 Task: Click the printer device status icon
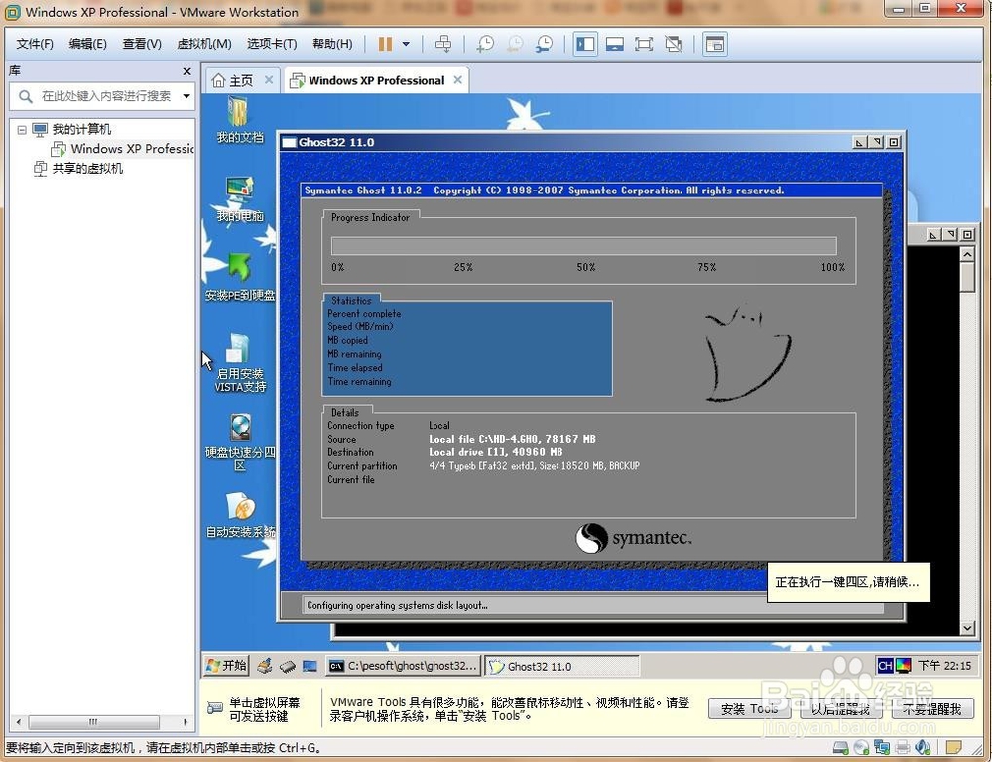[x=902, y=748]
